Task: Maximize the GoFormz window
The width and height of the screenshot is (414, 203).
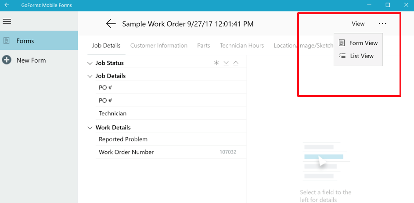Action: (388, 5)
